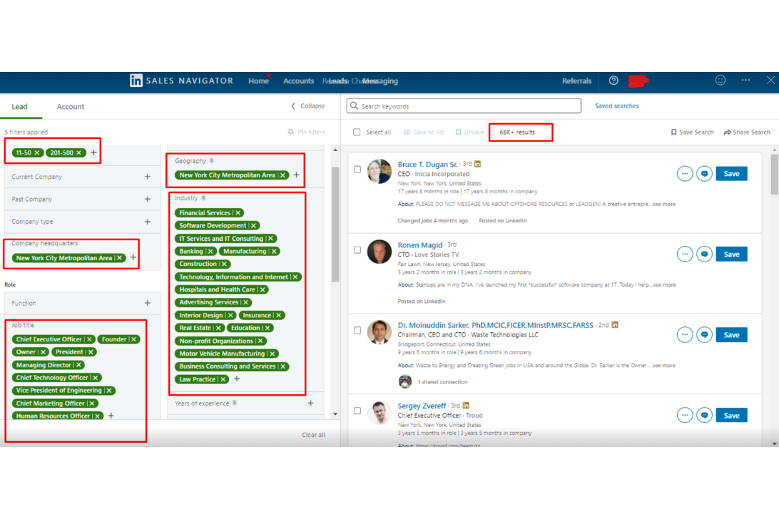
Task: Open more options for Dr. Moinuddin Sarker
Action: click(685, 335)
